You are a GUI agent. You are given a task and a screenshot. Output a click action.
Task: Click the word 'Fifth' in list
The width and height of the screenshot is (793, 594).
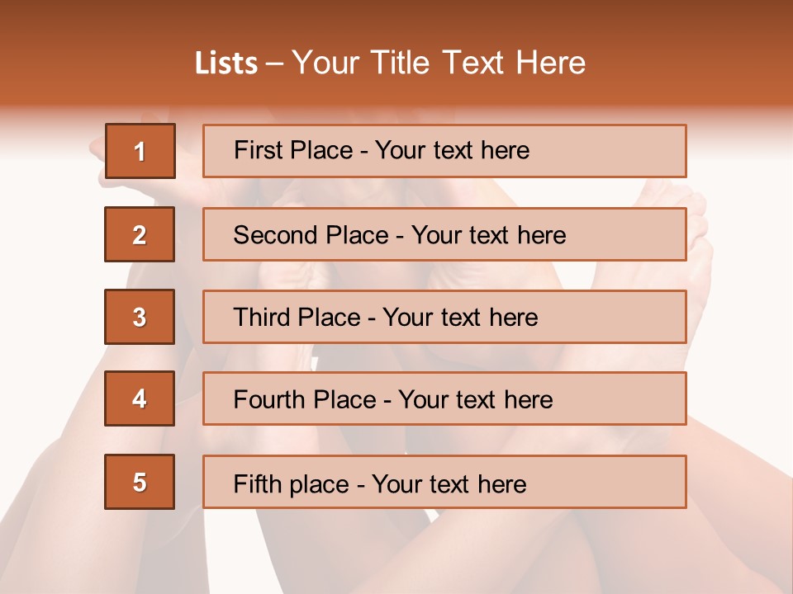coord(255,484)
